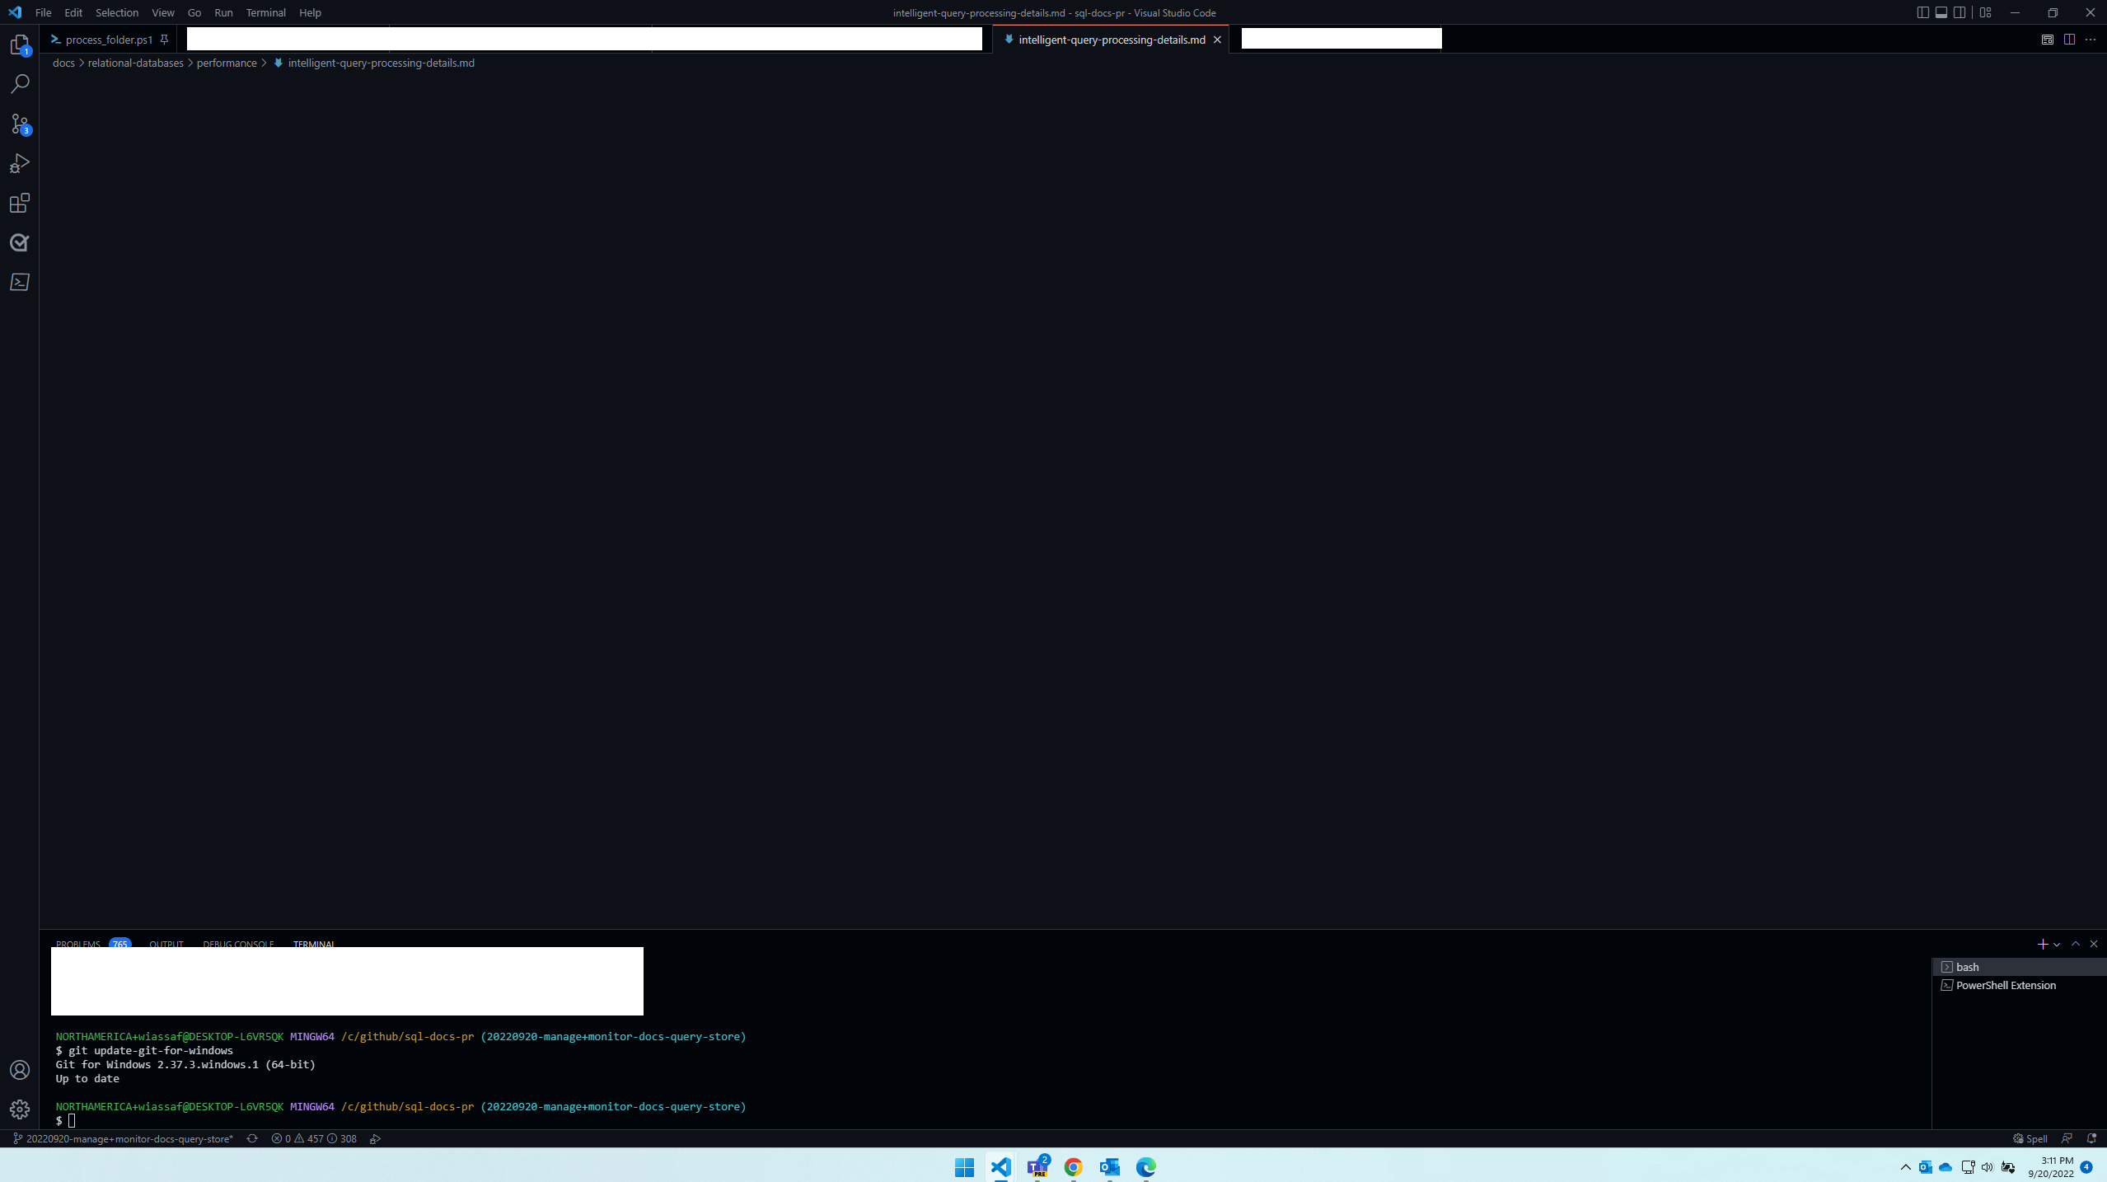Open the Run and Debug panel
Viewport: 2107px width, 1182px height.
tap(20, 163)
